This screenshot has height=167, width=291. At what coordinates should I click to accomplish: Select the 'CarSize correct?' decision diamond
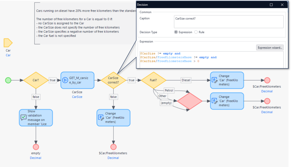tap(113, 80)
